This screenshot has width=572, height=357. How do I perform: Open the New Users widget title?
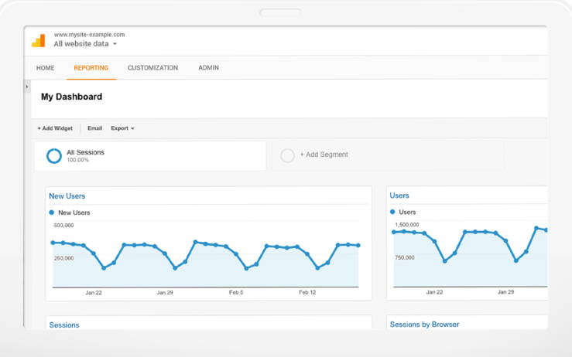67,196
